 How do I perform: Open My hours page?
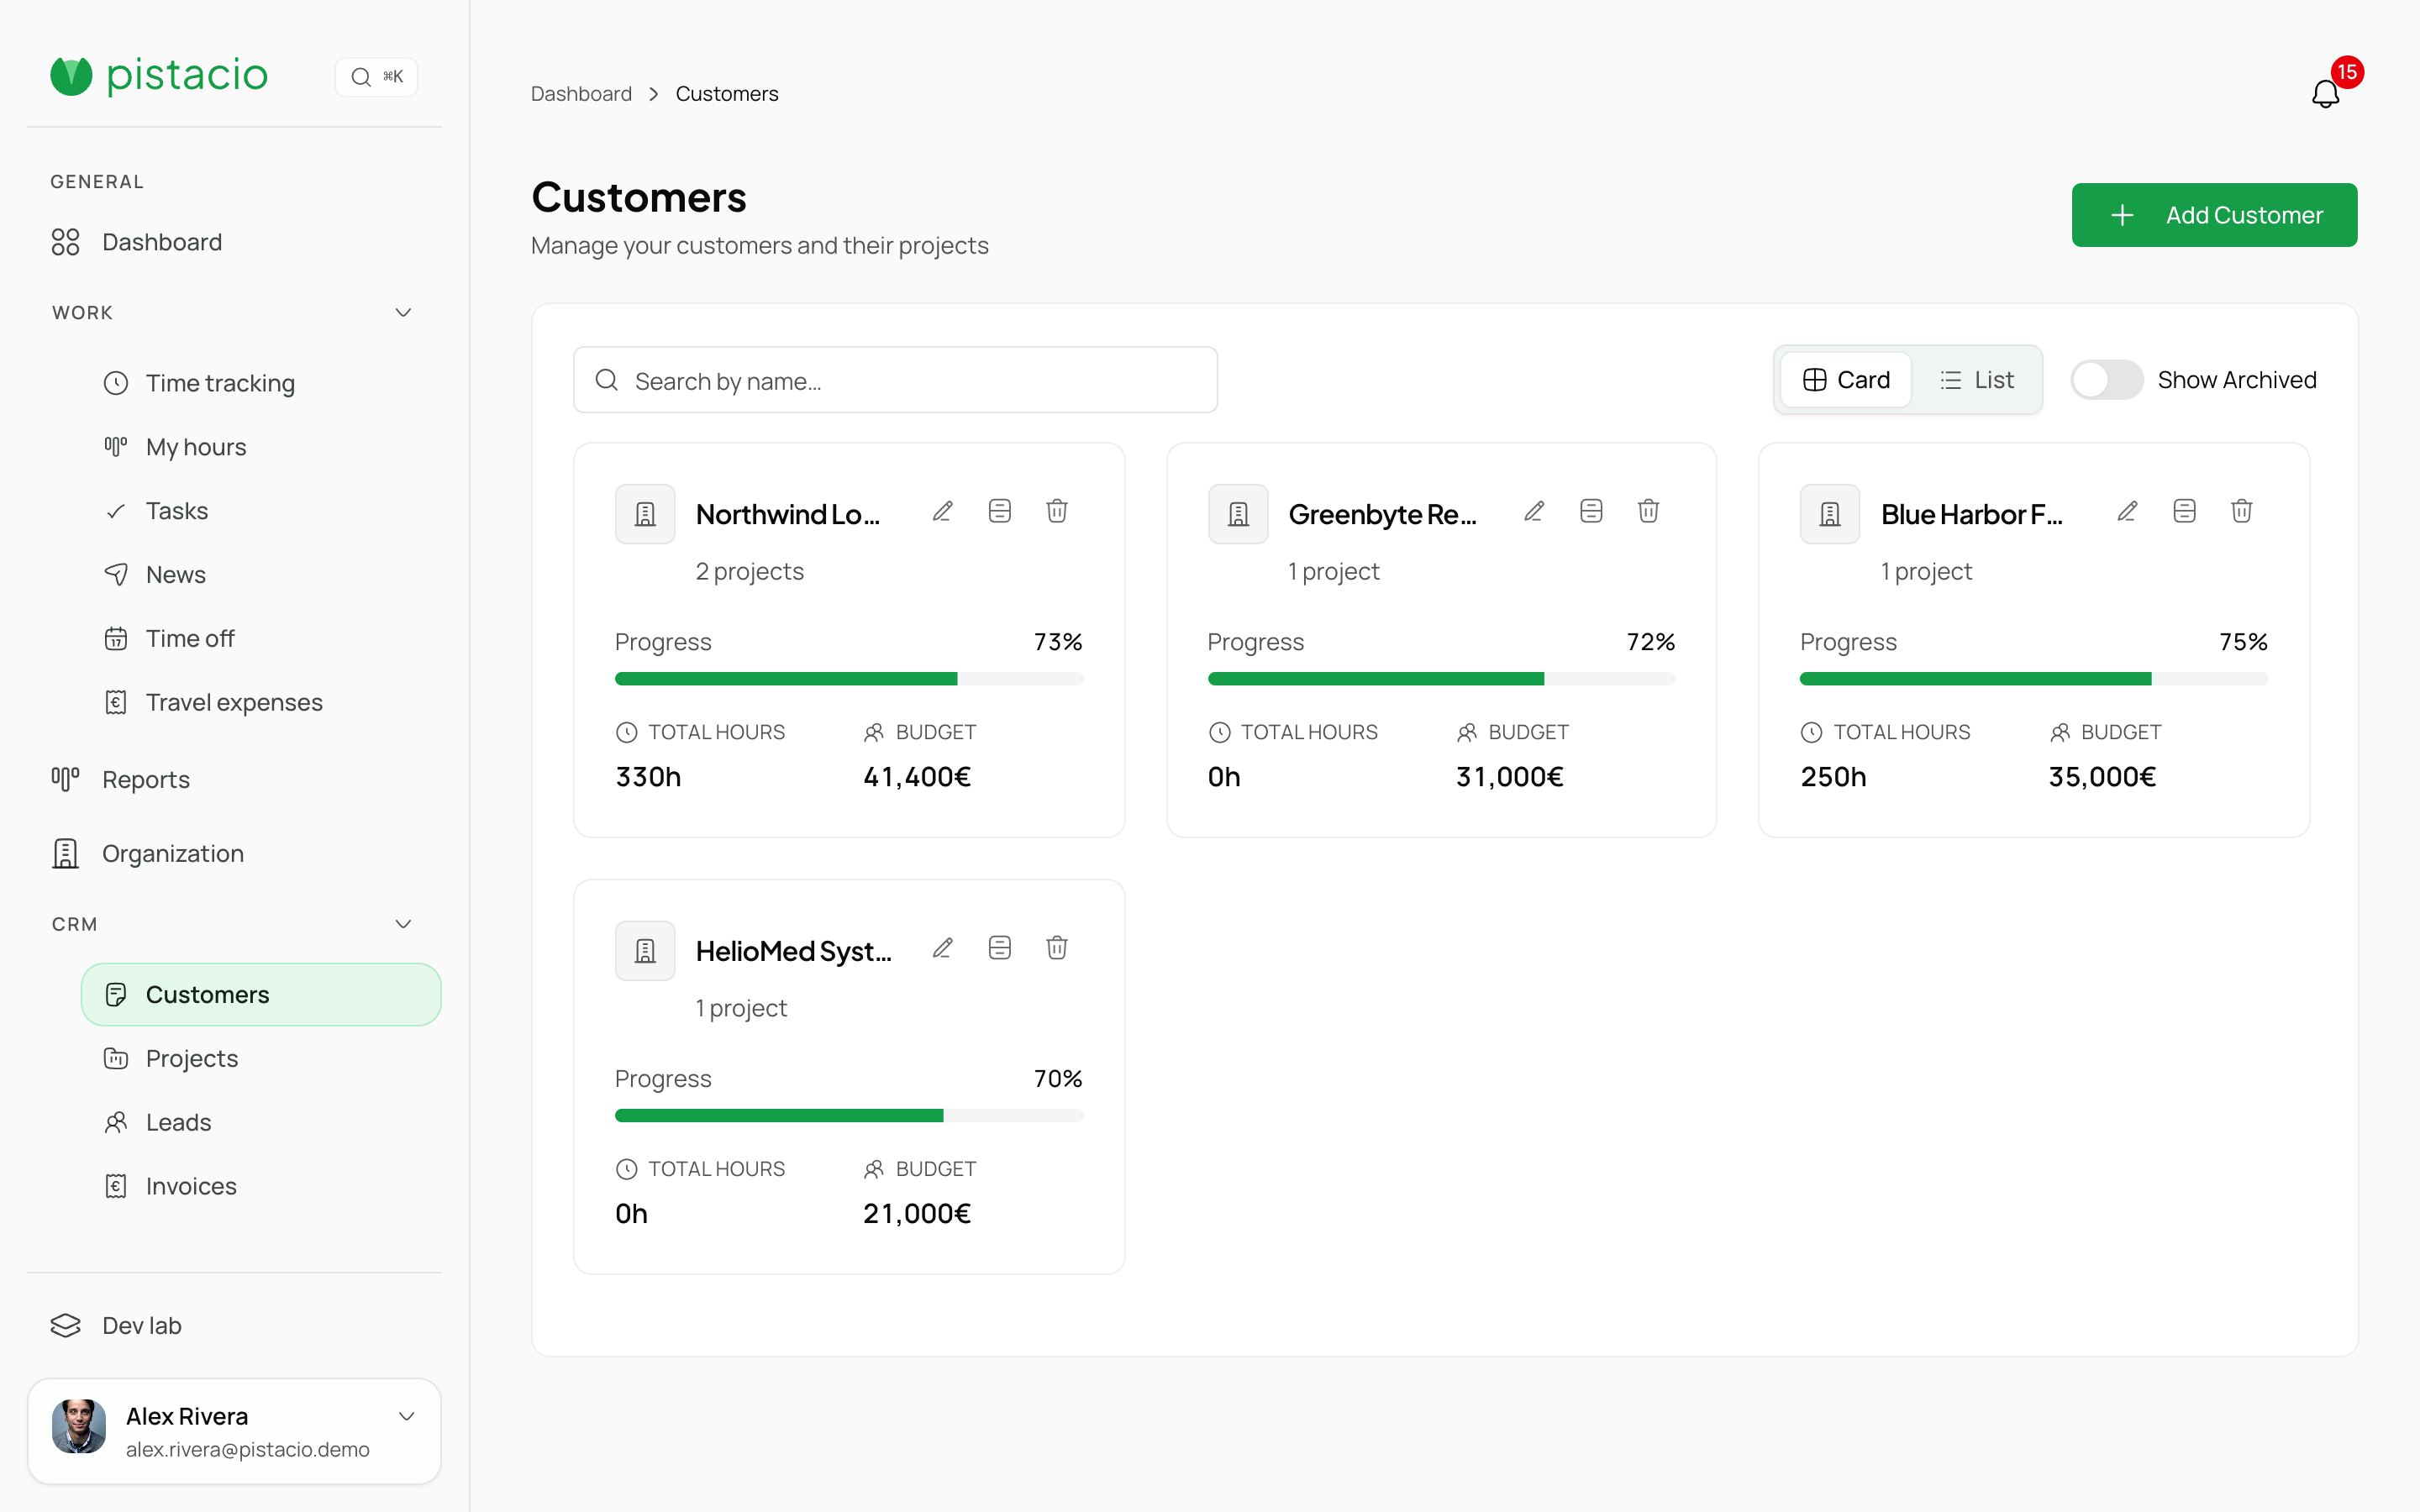coord(261,447)
